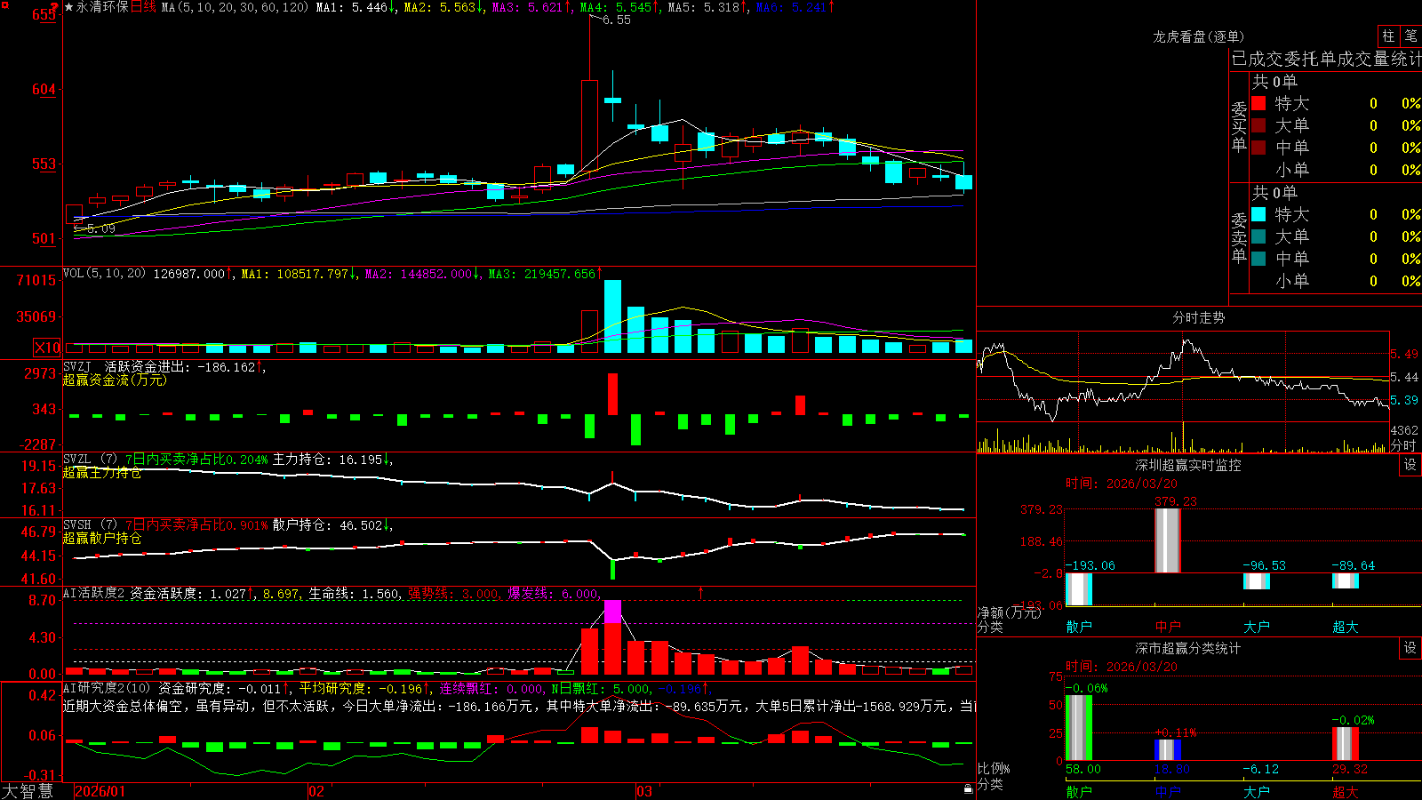Click the 分时 label beside intraday volume
Image resolution: width=1422 pixels, height=800 pixels.
click(1403, 444)
